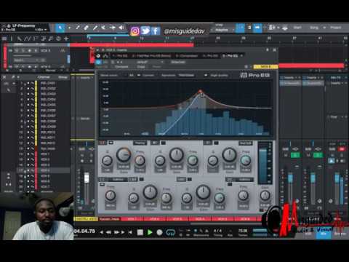Click the output Gain knob in Pro EQ
349x262 pixels.
pos(265,195)
